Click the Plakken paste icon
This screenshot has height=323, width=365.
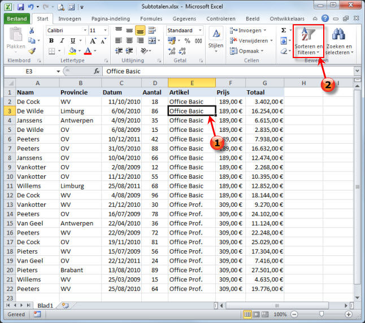(x=16, y=35)
